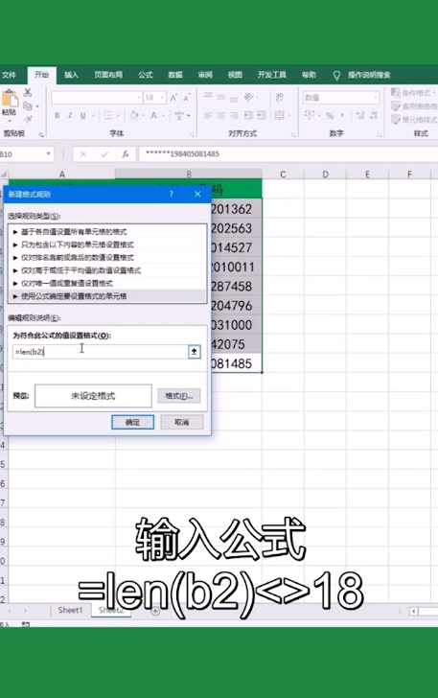Switch to the 插入 ribbon tab

click(x=71, y=75)
